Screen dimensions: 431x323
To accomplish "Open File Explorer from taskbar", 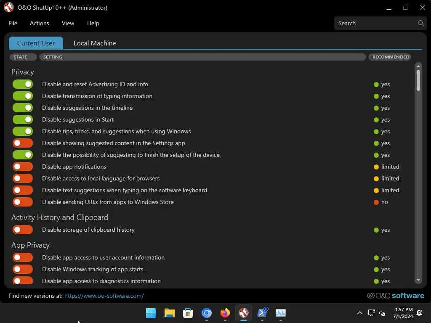I will coord(169,313).
